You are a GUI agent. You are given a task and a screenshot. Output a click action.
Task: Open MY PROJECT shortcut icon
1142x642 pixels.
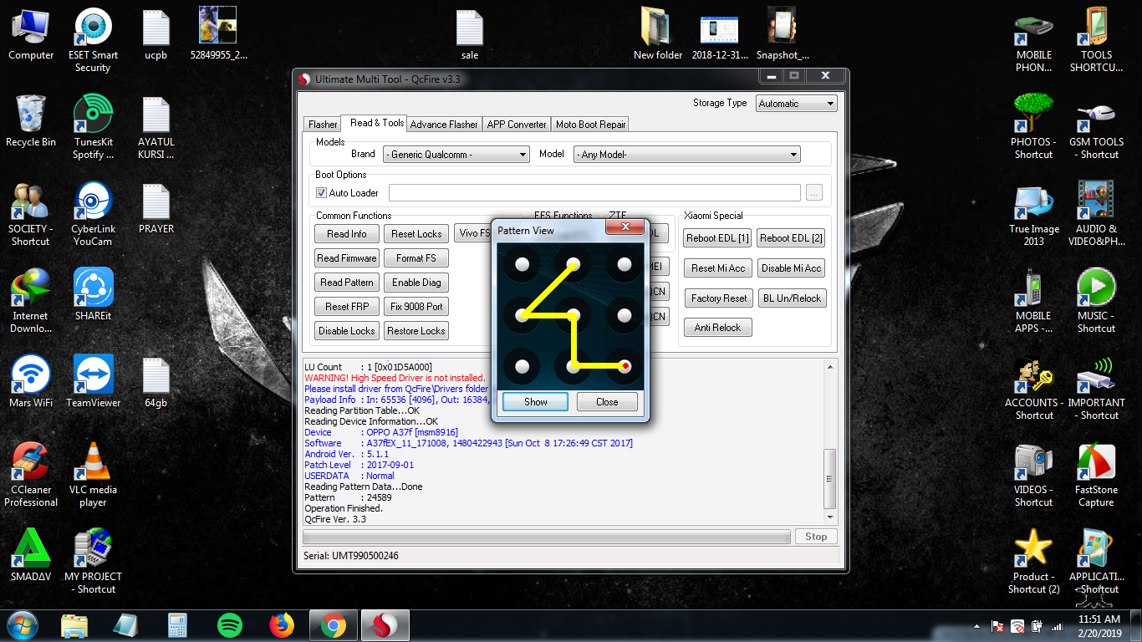pyautogui.click(x=93, y=562)
